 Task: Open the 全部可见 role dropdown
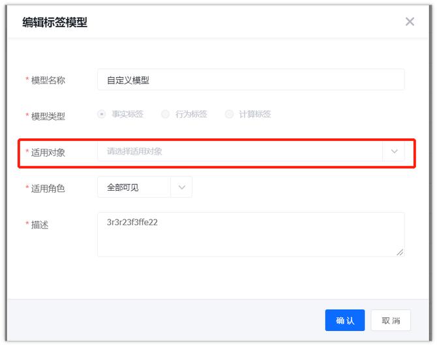coord(134,188)
